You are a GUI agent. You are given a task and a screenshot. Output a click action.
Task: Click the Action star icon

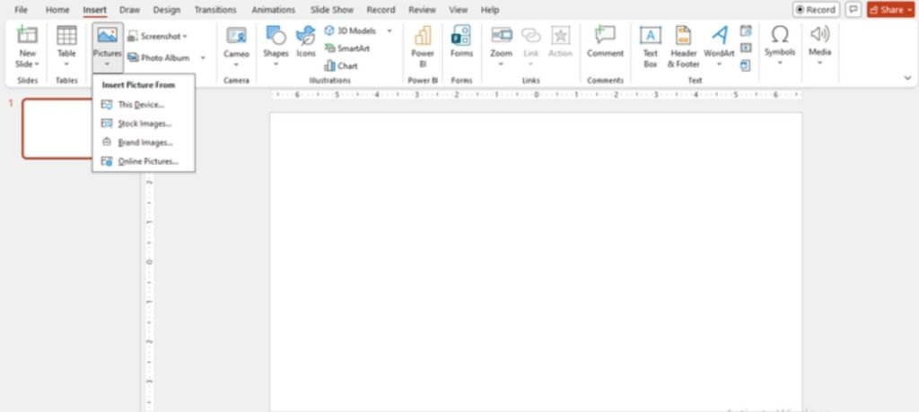tap(560, 36)
